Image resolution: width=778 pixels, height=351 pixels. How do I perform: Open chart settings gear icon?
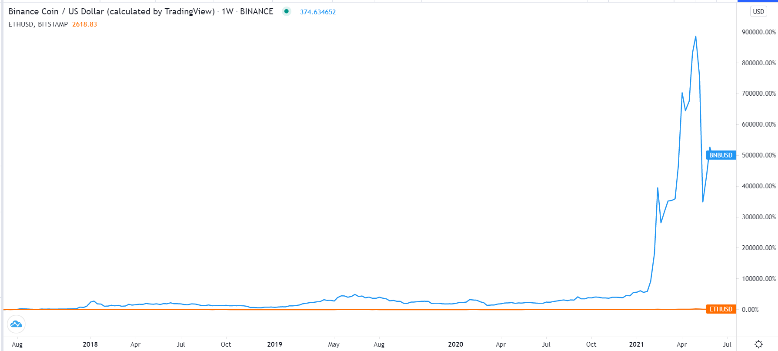[758, 344]
